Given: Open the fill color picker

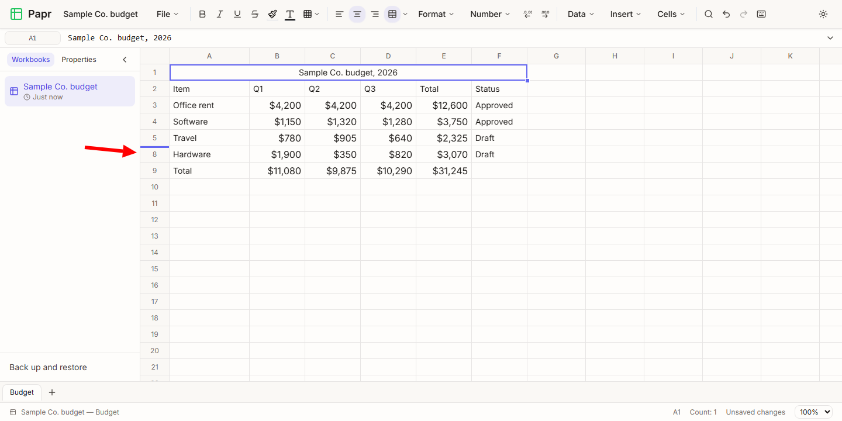Looking at the screenshot, I should (272, 14).
